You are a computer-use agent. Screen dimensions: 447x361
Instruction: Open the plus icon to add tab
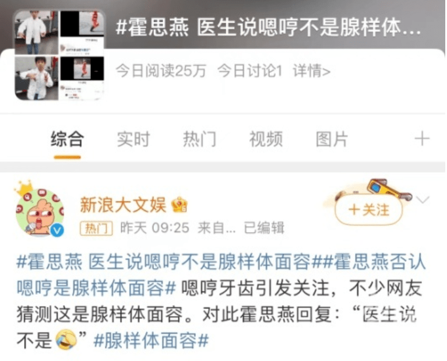[x=422, y=139]
